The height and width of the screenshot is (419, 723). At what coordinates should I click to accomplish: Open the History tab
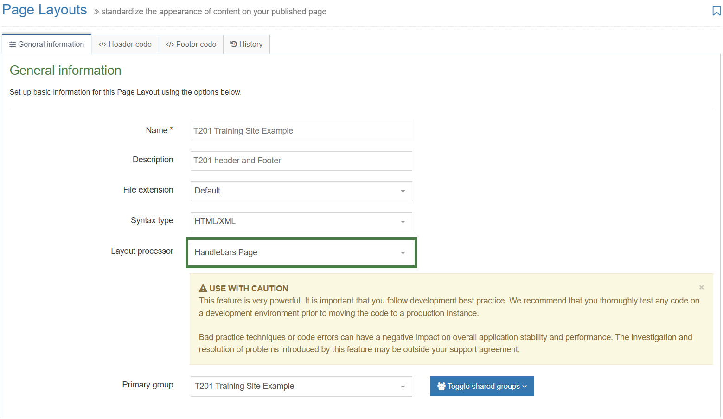click(247, 45)
